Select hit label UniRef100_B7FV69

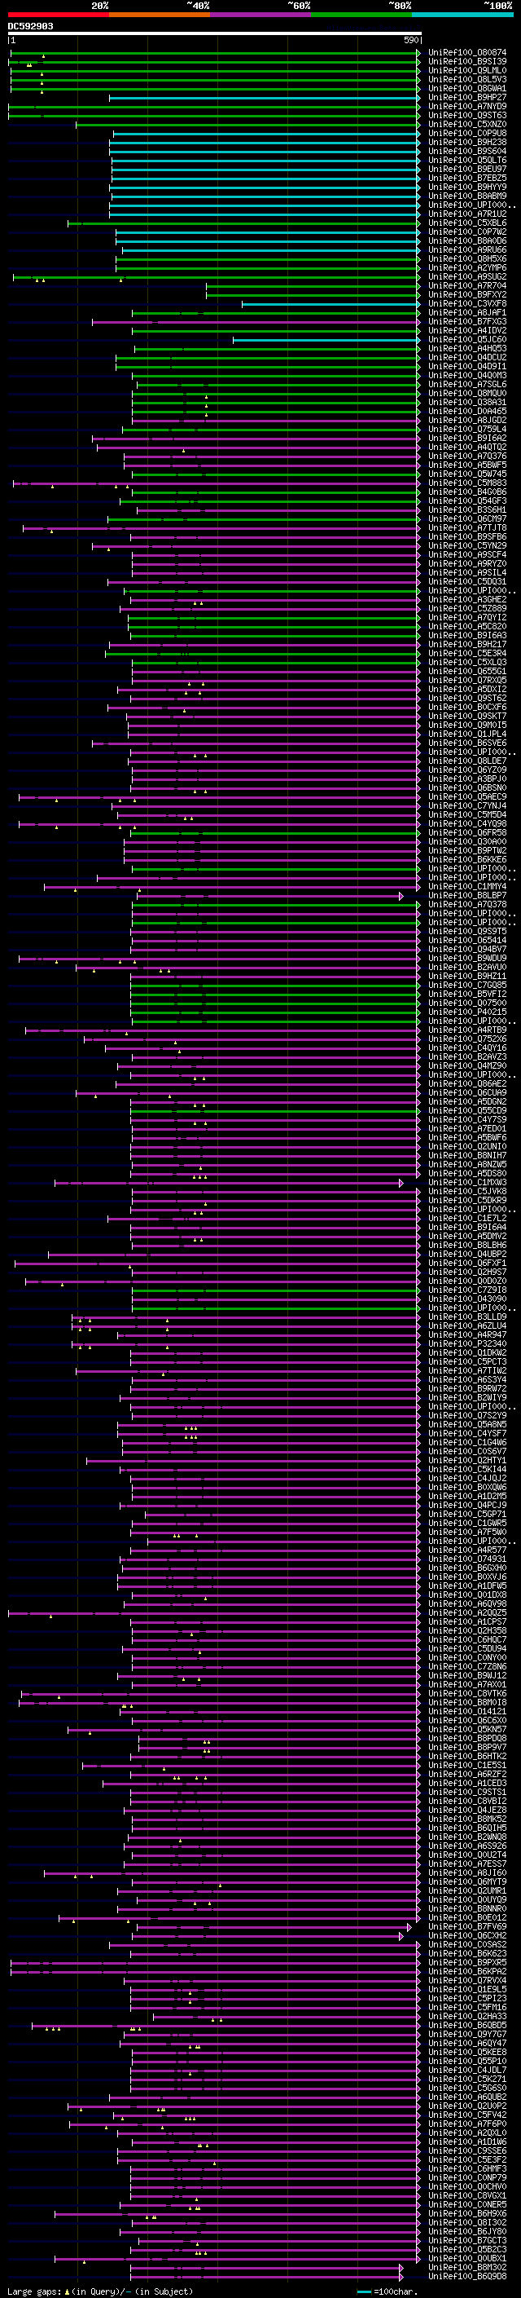point(467,1927)
